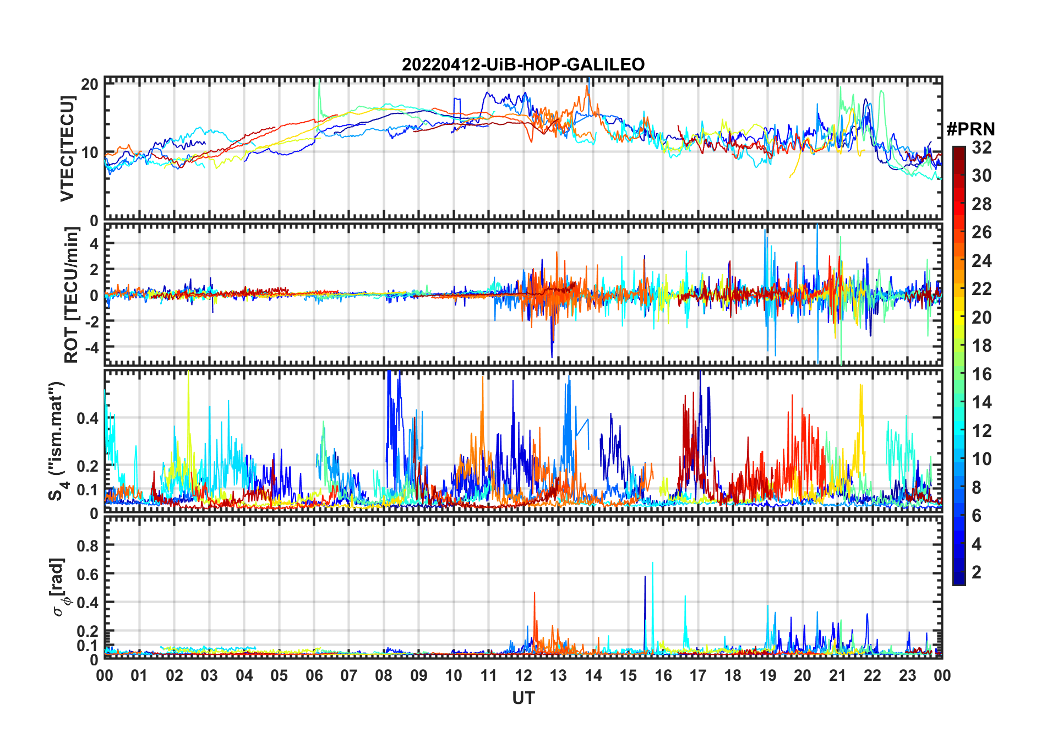This screenshot has height=732, width=1047.
Task: Click the ROT [TECU/min] axis label
Action: coord(72,295)
